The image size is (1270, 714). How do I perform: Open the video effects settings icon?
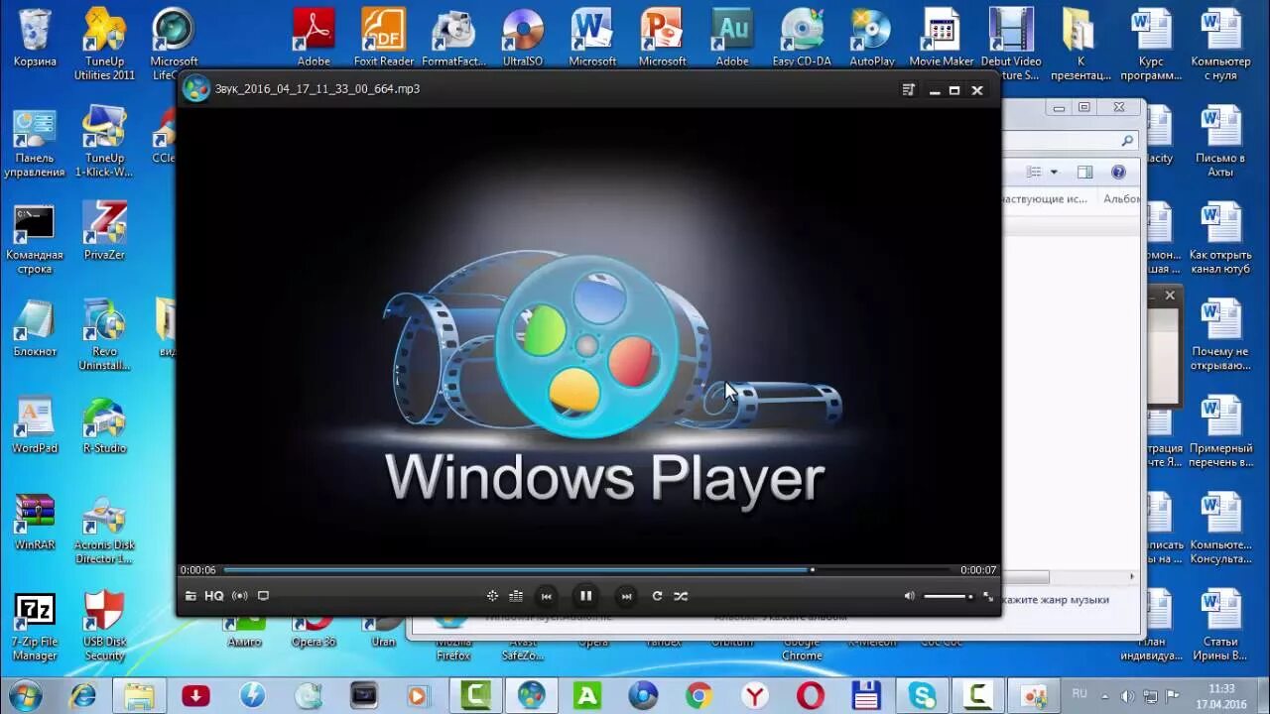(x=492, y=596)
